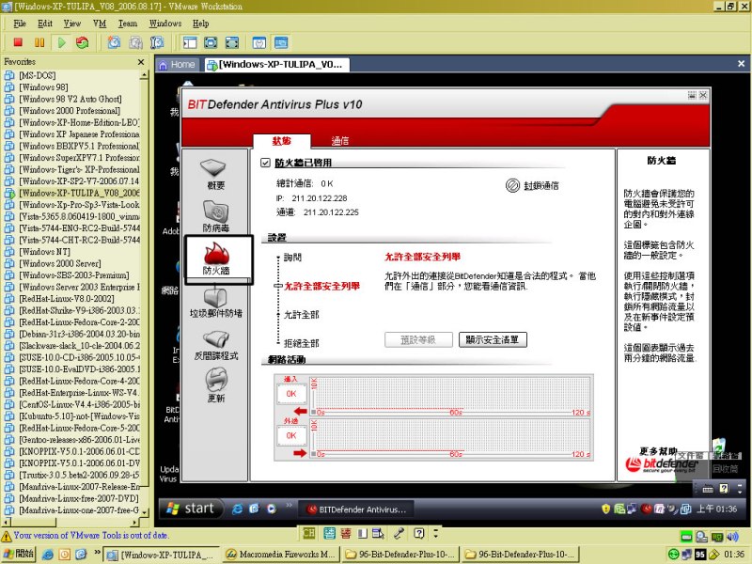Open the 更新 (Update) section in BitDefender sidebar
The width and height of the screenshot is (752, 564).
click(216, 385)
